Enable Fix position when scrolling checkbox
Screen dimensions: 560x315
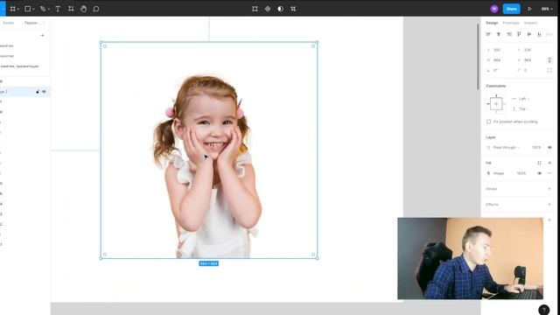click(x=488, y=122)
